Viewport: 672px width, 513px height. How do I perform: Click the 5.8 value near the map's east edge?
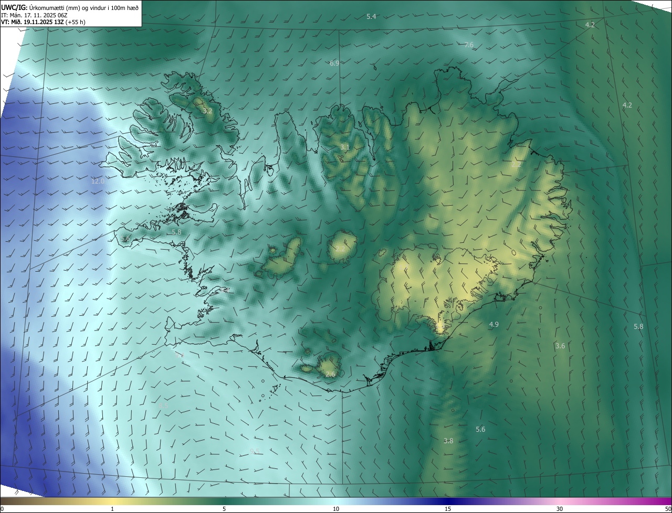click(x=638, y=327)
